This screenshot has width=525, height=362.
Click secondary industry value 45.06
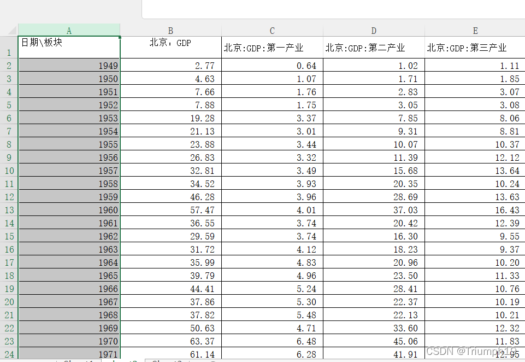click(x=374, y=341)
